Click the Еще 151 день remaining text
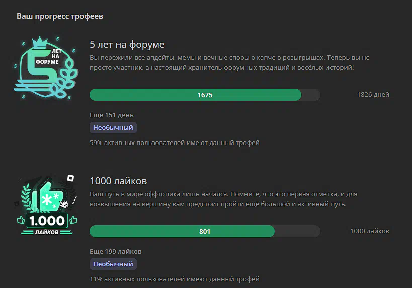The height and width of the screenshot is (288, 412). [x=111, y=115]
